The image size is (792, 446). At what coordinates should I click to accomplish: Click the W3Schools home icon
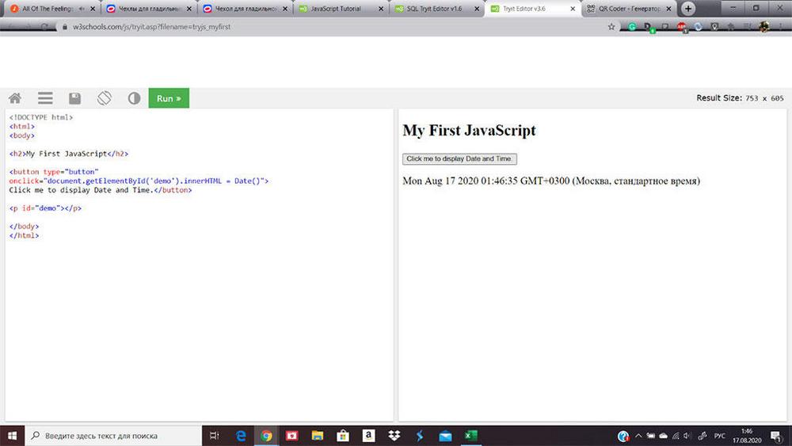15,98
